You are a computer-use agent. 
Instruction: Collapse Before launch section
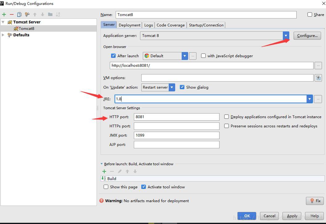click(x=102, y=164)
